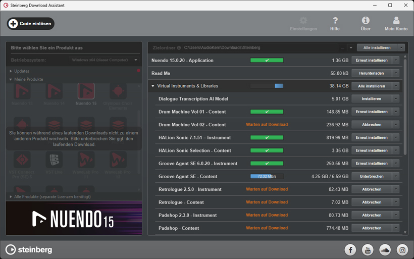Collapse the Meine Produkte section
The height and width of the screenshot is (259, 414).
coord(11,79)
